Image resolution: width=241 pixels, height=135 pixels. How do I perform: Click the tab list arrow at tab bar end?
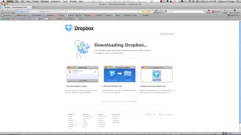click(x=239, y=7)
